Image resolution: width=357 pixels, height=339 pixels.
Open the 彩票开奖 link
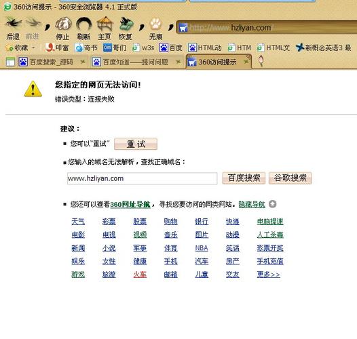(x=270, y=248)
